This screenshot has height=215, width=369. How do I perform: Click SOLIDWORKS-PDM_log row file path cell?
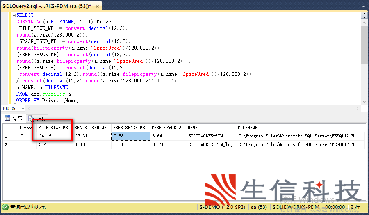[299, 144]
